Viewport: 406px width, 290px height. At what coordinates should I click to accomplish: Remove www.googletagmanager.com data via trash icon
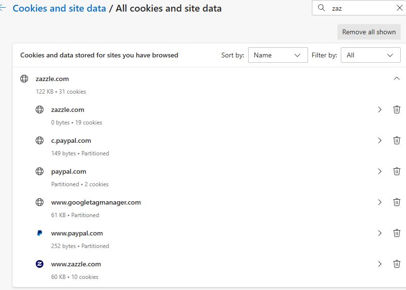click(397, 202)
